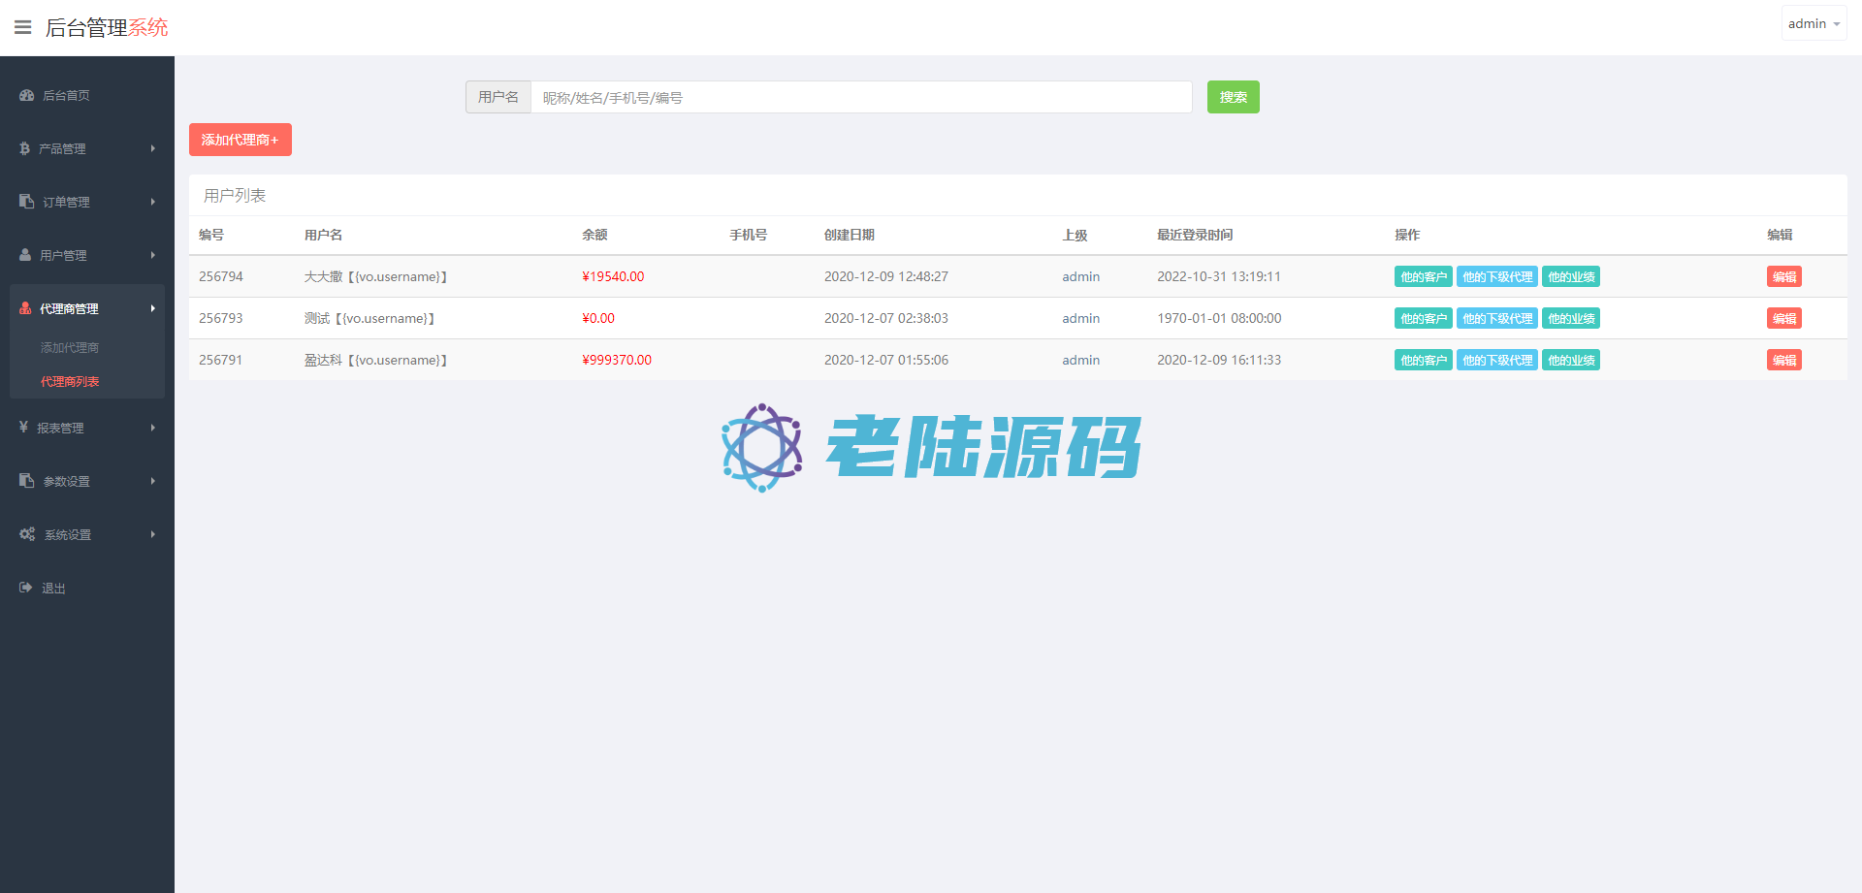This screenshot has width=1862, height=893.
Task: Click the hamburger menu icon at top left
Action: tap(23, 27)
